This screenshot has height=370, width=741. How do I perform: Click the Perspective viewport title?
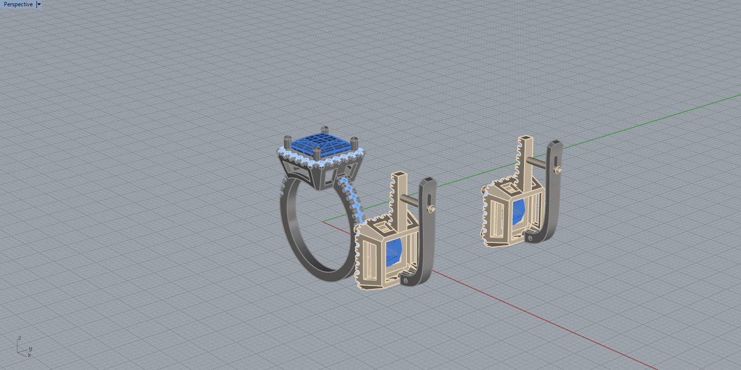[x=18, y=4]
